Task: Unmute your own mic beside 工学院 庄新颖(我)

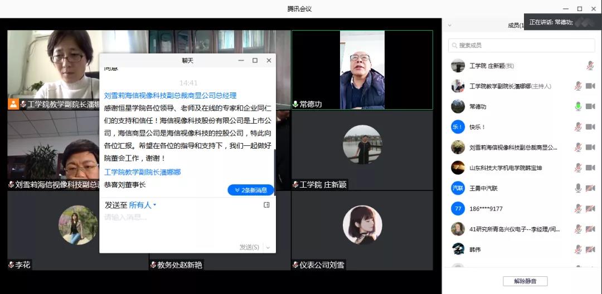Action: pyautogui.click(x=590, y=66)
